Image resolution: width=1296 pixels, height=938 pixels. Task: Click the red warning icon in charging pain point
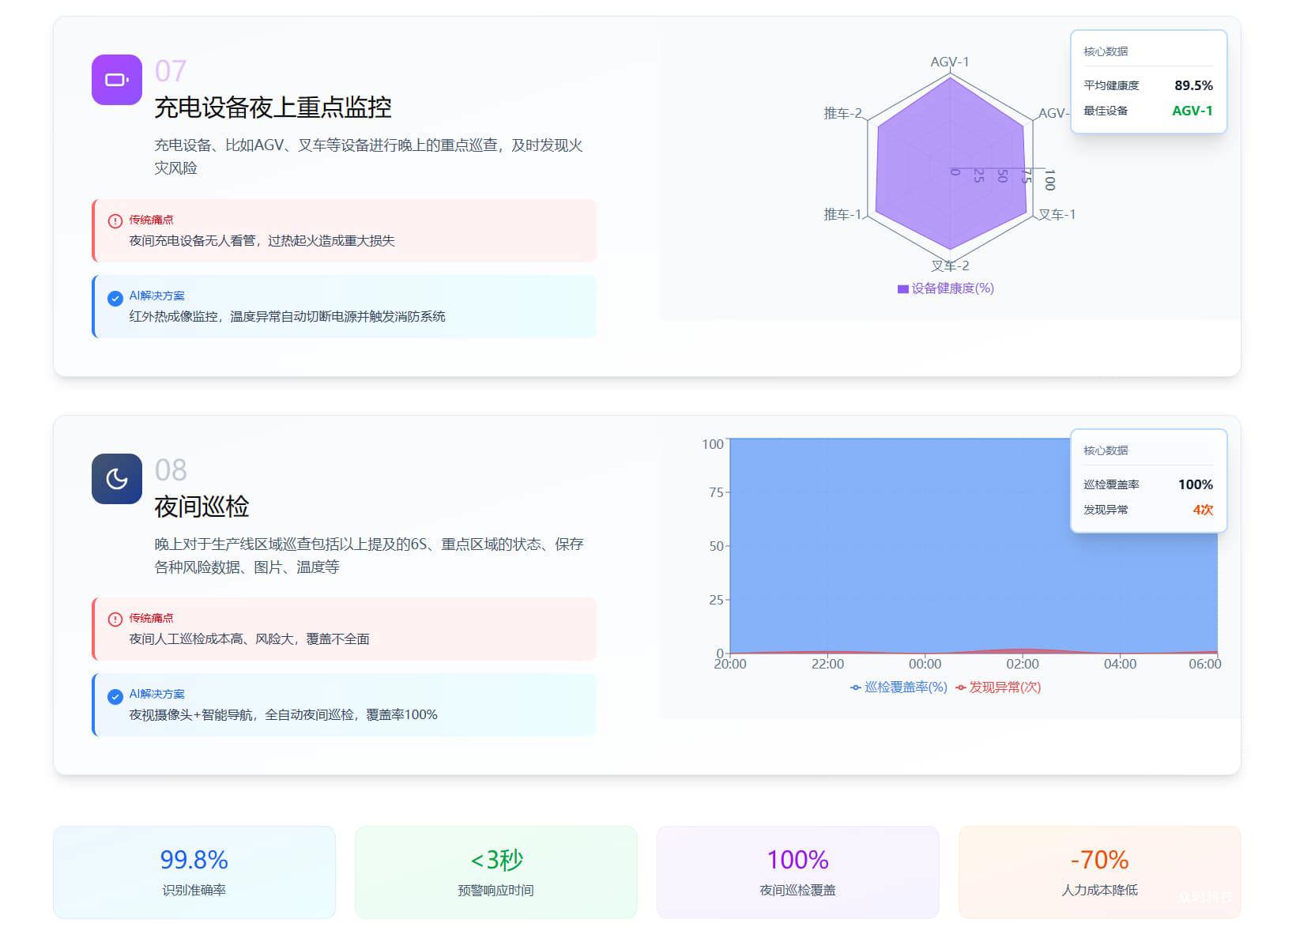tap(115, 221)
